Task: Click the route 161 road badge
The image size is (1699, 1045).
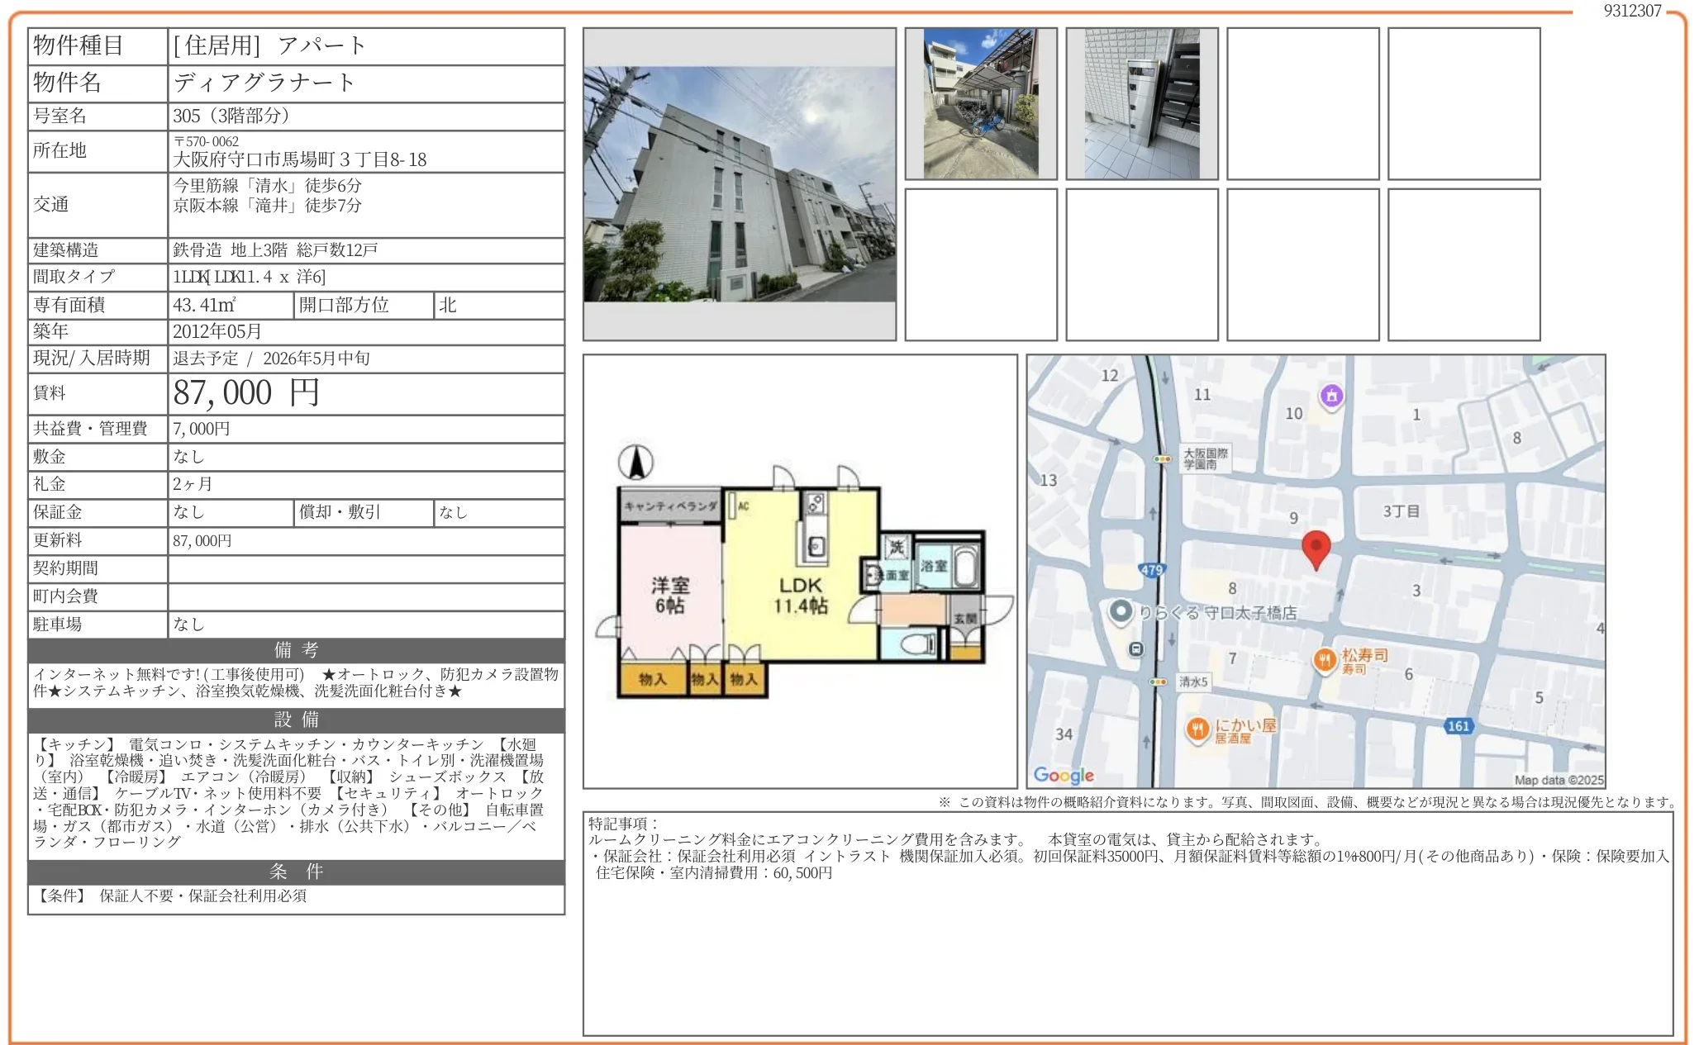Action: [1459, 726]
